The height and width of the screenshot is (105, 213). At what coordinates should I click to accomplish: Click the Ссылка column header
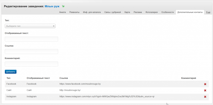(x=64, y=78)
